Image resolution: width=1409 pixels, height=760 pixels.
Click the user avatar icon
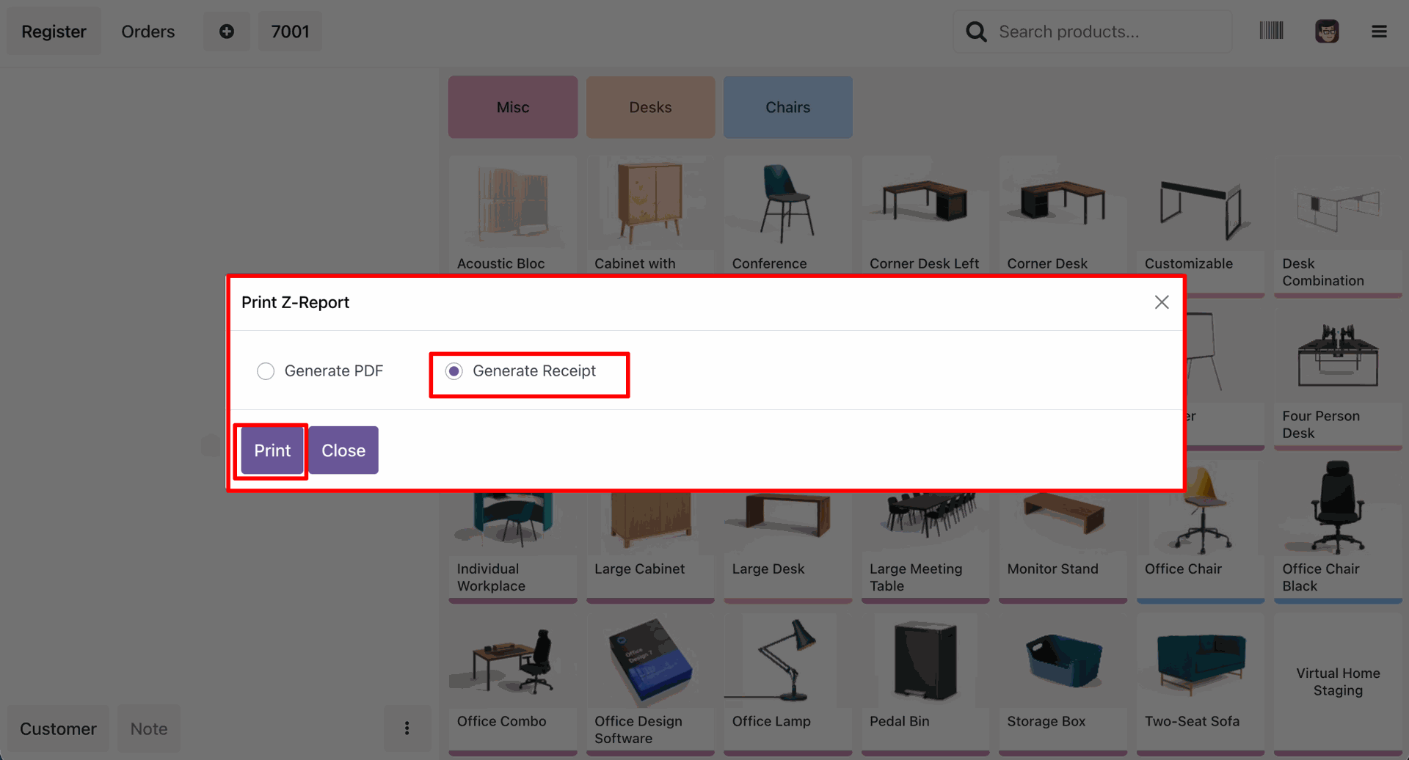pos(1326,32)
